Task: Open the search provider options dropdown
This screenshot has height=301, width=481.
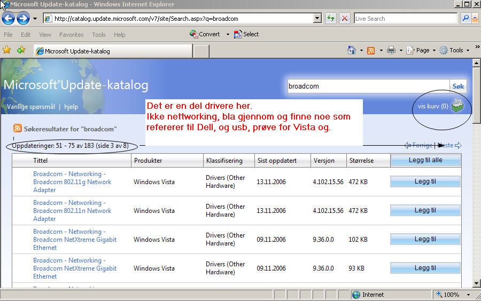Action: pyautogui.click(x=475, y=18)
